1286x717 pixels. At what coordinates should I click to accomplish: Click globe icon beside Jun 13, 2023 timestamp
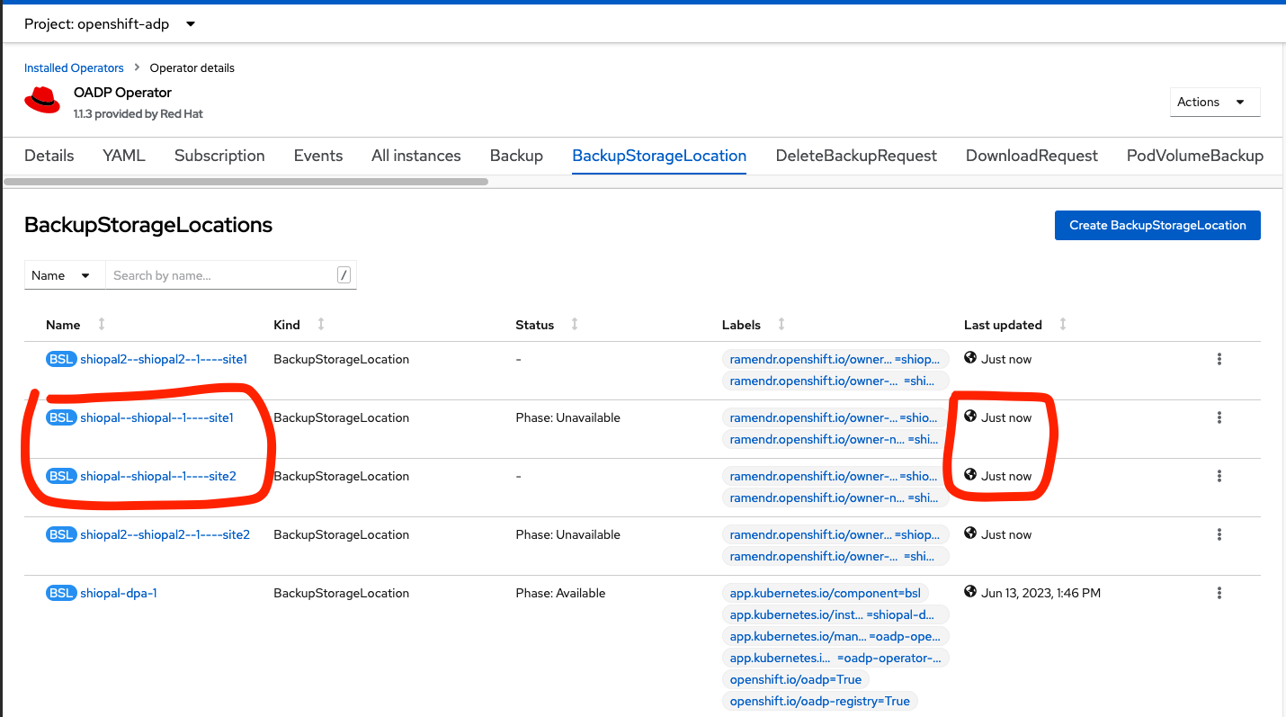tap(970, 592)
